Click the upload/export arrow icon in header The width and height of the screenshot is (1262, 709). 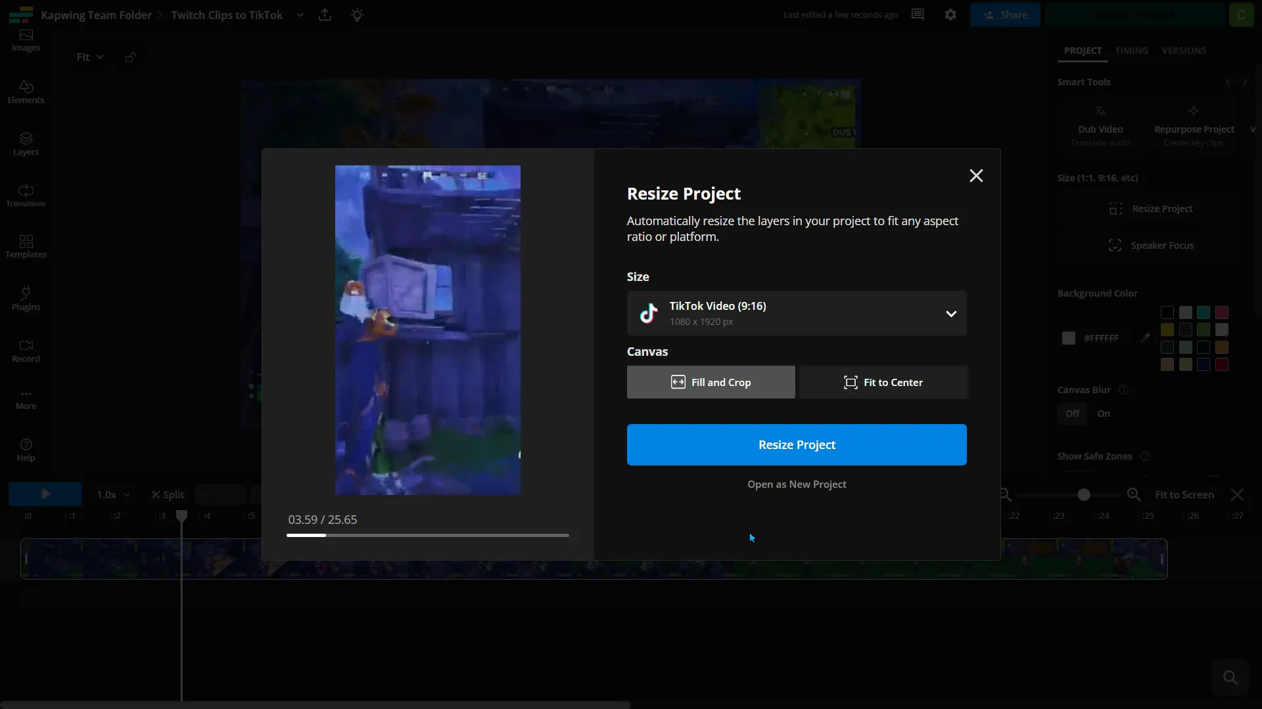[325, 14]
